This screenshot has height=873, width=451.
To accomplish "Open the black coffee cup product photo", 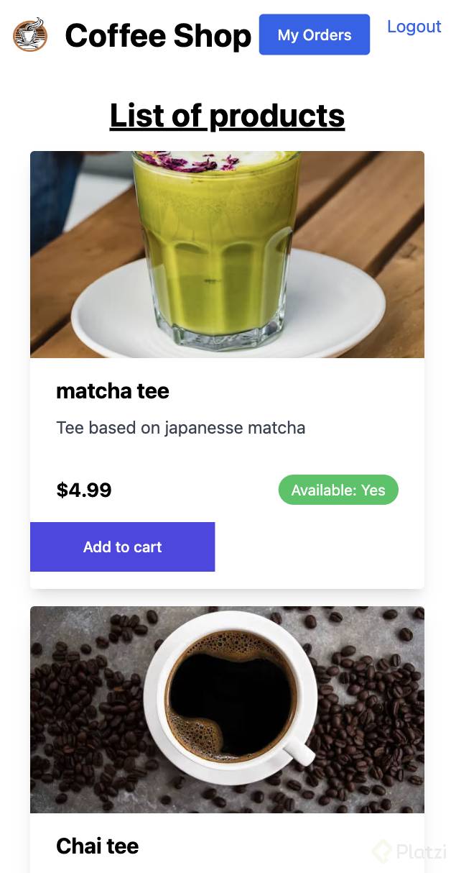I will 227,710.
